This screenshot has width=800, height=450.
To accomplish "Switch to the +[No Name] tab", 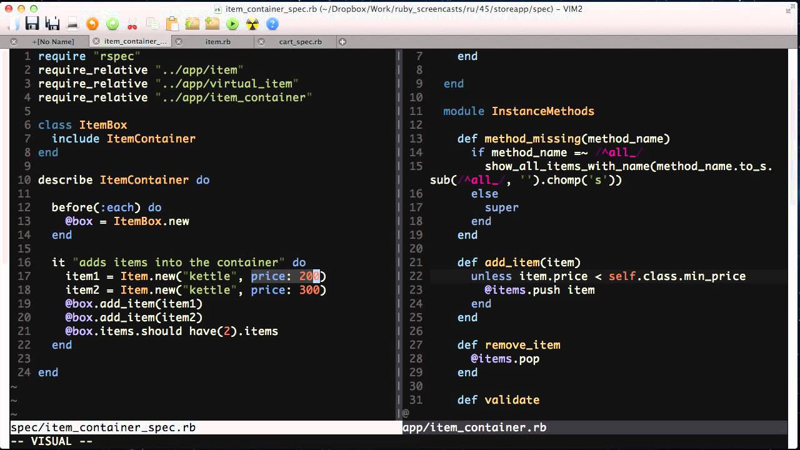I will pyautogui.click(x=53, y=42).
